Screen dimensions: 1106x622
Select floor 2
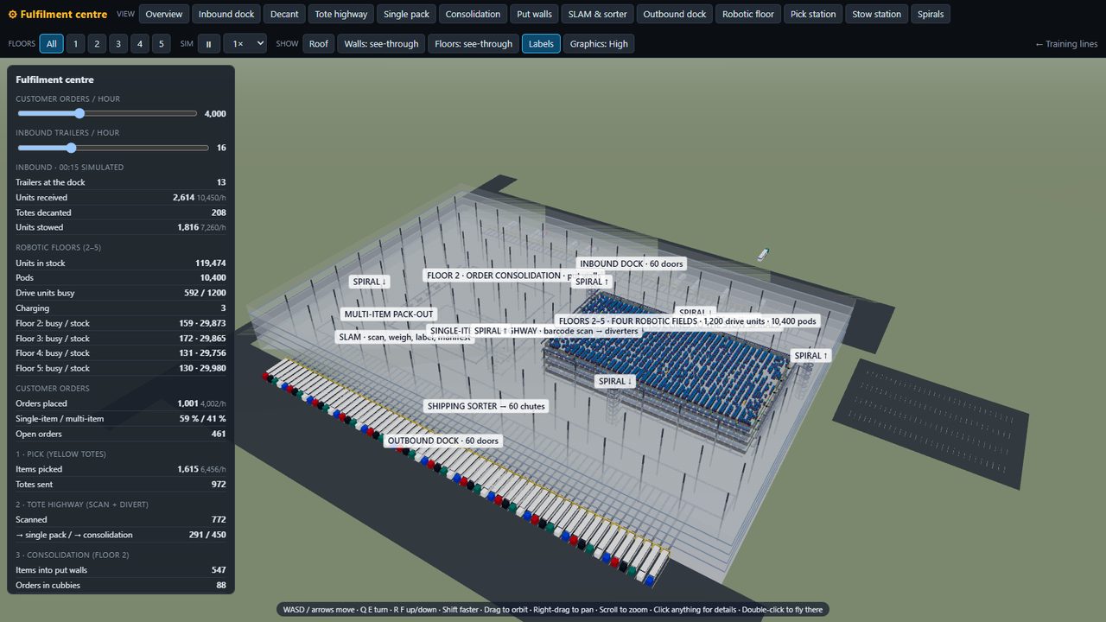pyautogui.click(x=97, y=43)
